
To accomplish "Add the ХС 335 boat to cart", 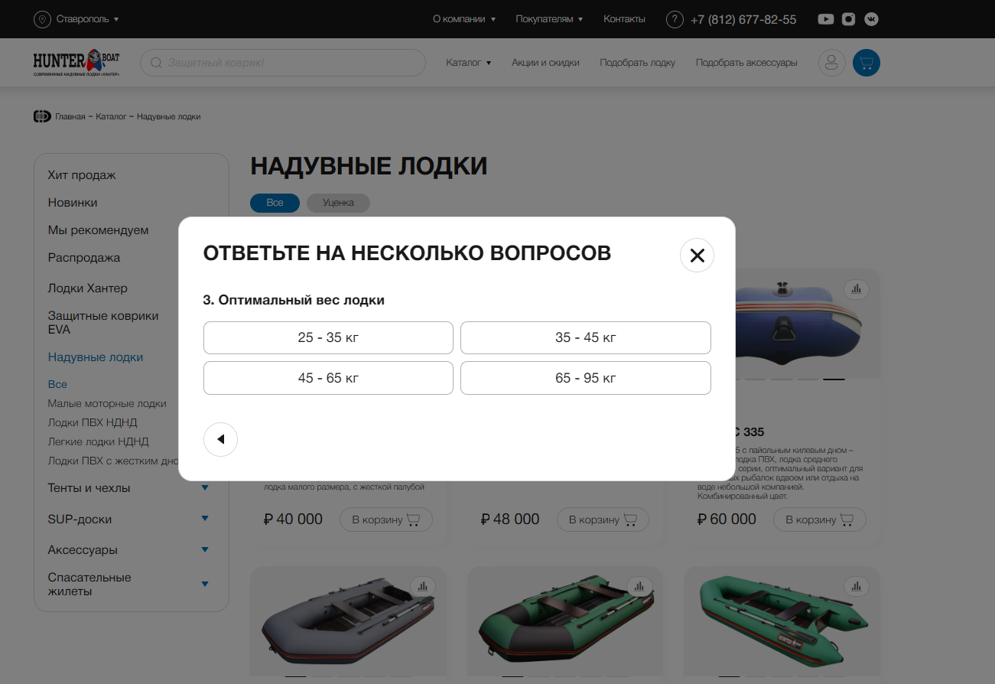I will coord(819,519).
